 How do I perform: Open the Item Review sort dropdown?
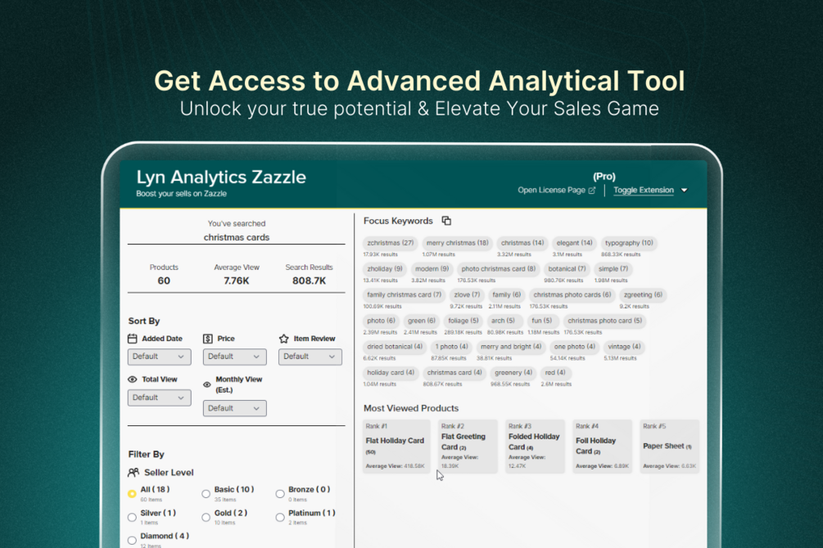click(310, 357)
